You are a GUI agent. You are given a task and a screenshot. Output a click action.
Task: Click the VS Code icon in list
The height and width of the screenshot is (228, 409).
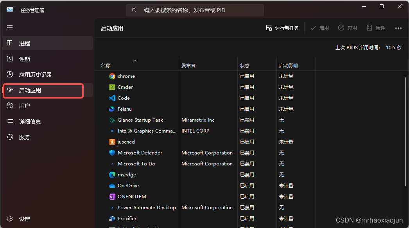click(112, 98)
